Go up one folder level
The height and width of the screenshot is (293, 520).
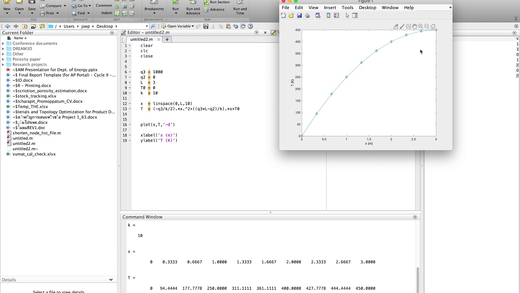point(25,26)
